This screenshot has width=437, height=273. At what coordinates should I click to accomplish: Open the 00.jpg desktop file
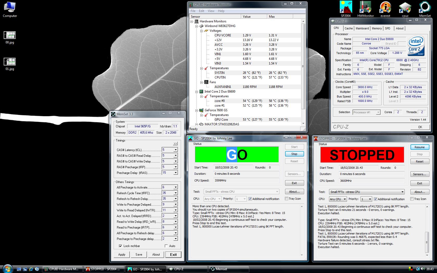10,37
